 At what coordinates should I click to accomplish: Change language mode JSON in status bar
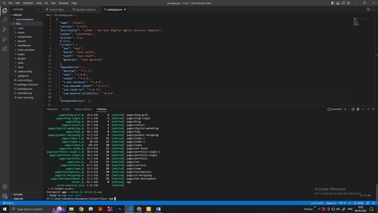pyautogui.click(x=360, y=203)
